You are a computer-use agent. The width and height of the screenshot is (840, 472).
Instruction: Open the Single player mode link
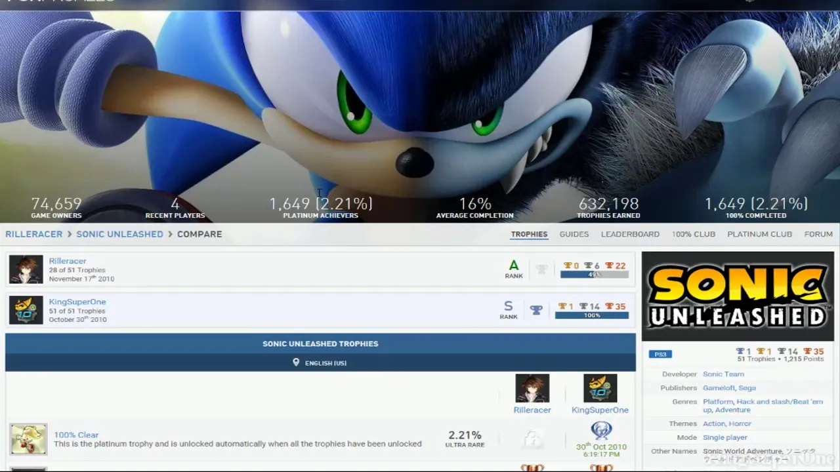[725, 437]
